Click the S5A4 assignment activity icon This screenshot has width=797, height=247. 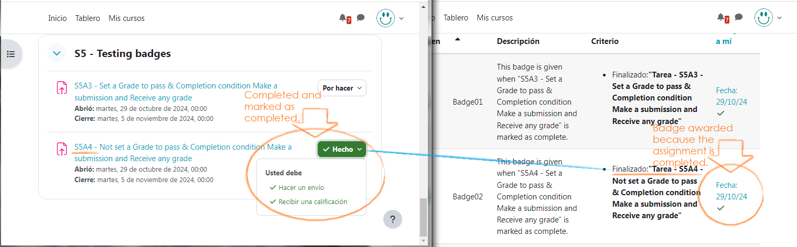62,149
